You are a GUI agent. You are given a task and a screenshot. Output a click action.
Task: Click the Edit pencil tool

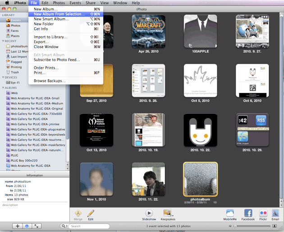91,215
